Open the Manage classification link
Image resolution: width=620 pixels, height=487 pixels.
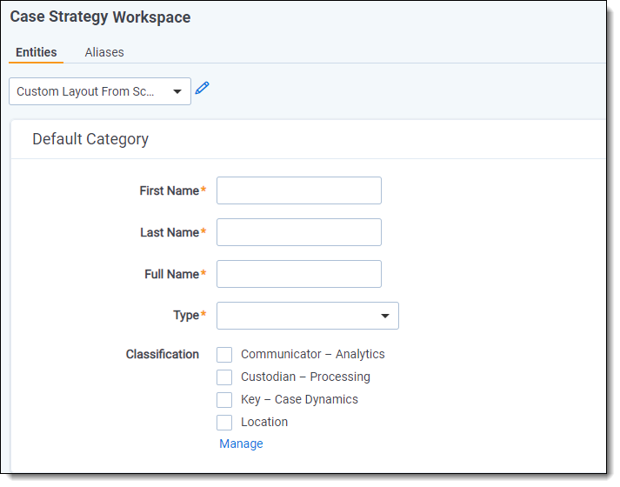(x=241, y=444)
